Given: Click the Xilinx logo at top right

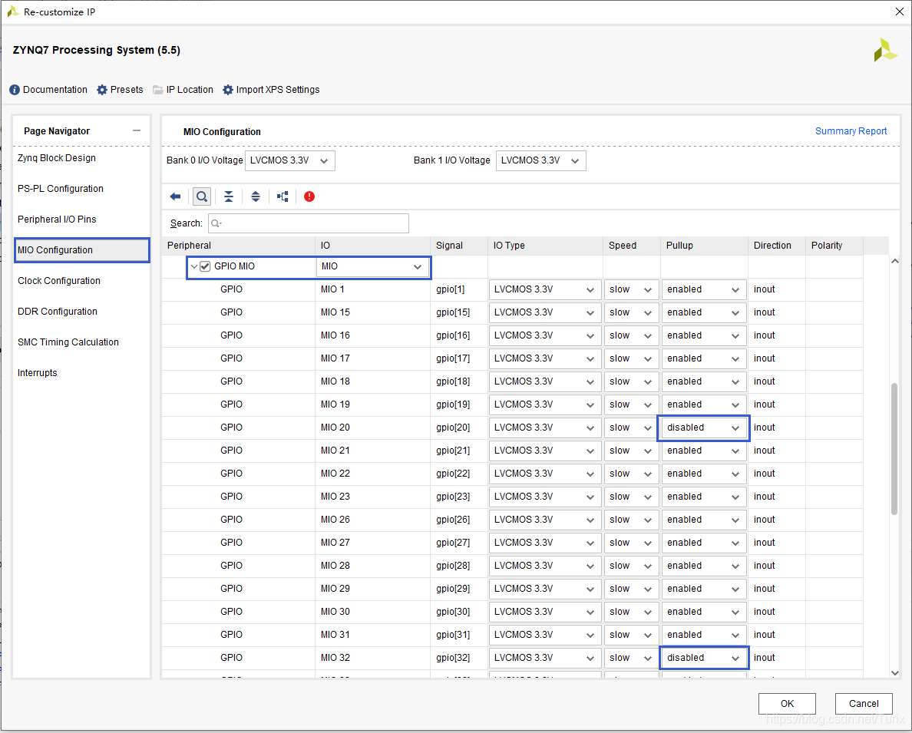Looking at the screenshot, I should (x=886, y=50).
